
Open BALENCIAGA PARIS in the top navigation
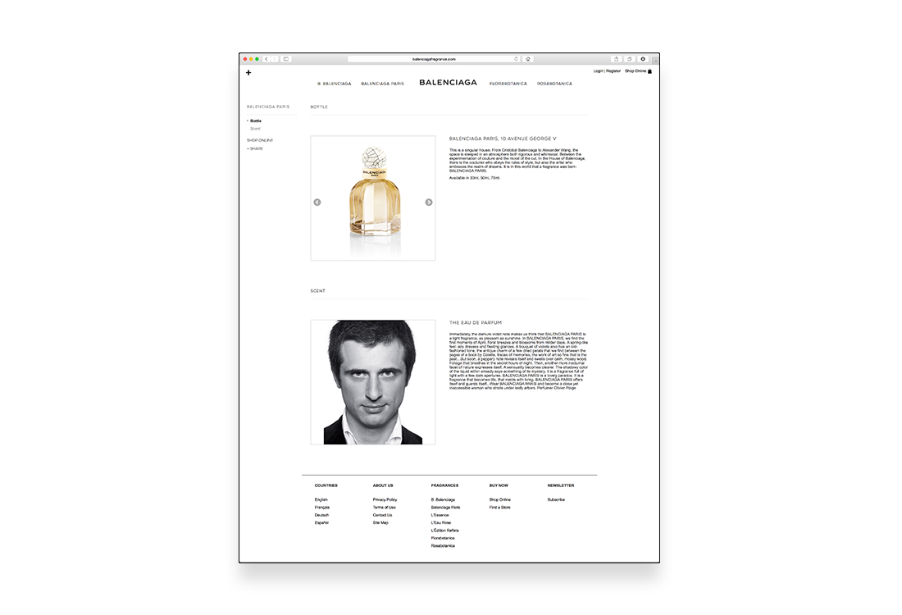pyautogui.click(x=383, y=84)
